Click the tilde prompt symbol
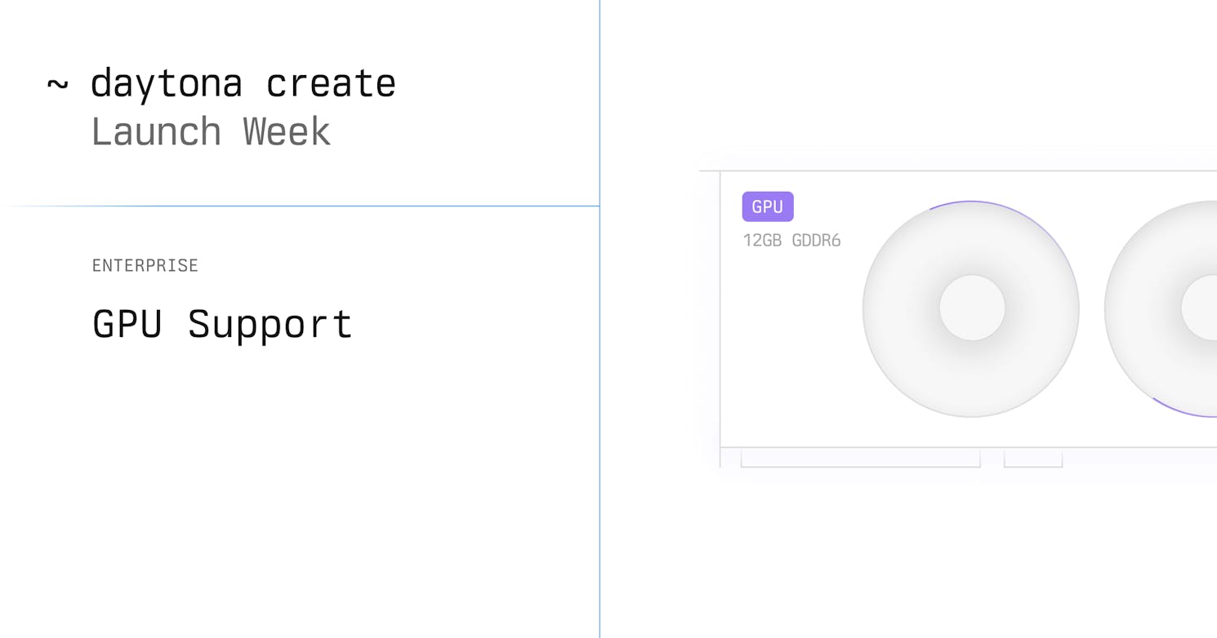 tap(57, 83)
